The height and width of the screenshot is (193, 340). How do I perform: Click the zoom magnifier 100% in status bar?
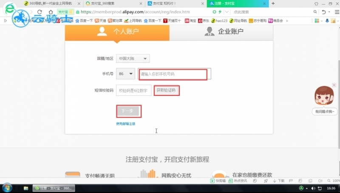tap(334, 181)
